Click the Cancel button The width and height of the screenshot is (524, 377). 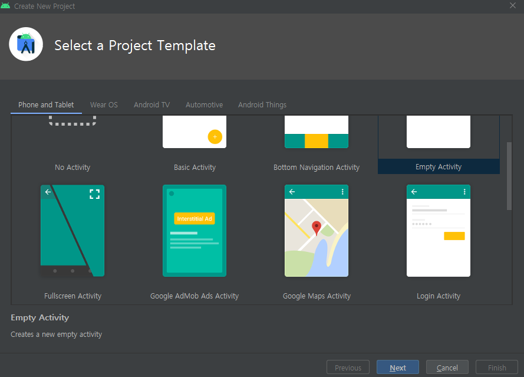point(447,368)
